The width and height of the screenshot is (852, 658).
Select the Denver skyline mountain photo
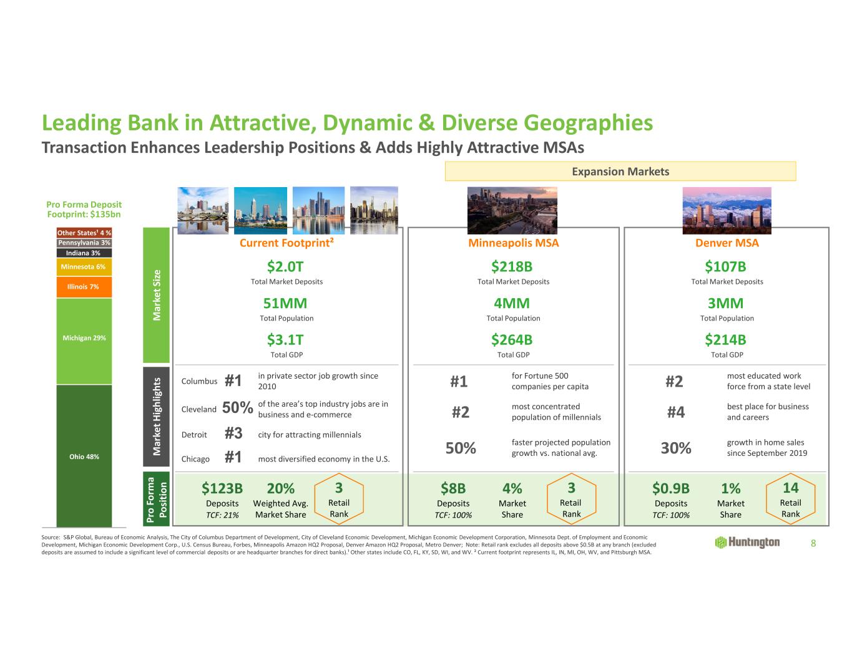[x=727, y=211]
